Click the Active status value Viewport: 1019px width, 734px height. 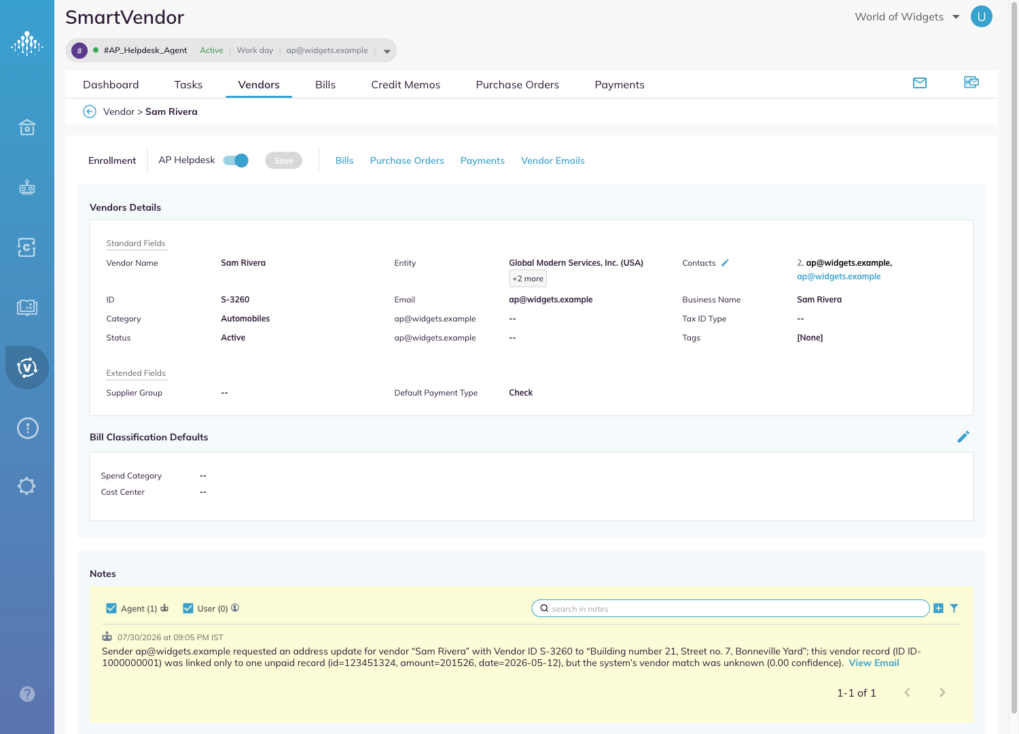pyautogui.click(x=233, y=338)
